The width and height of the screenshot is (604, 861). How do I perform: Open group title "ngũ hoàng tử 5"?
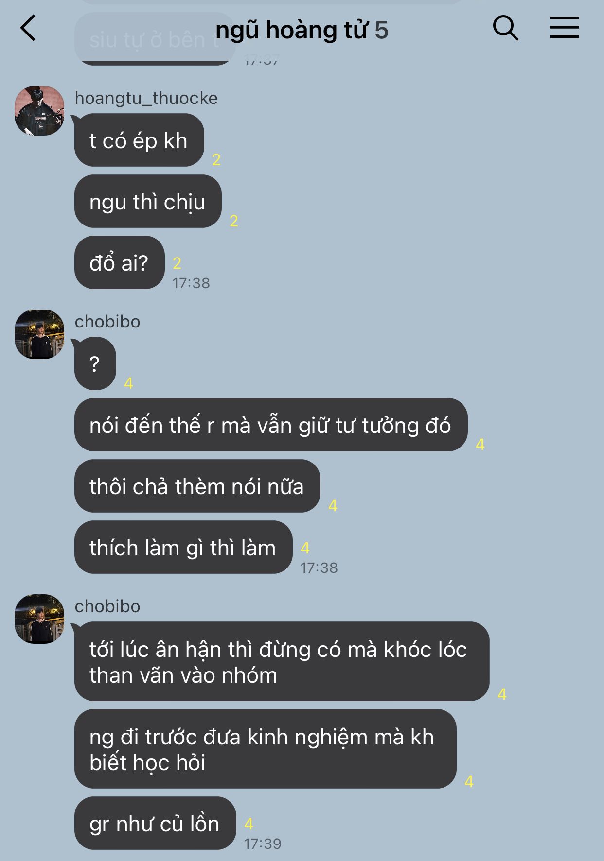pos(302,30)
